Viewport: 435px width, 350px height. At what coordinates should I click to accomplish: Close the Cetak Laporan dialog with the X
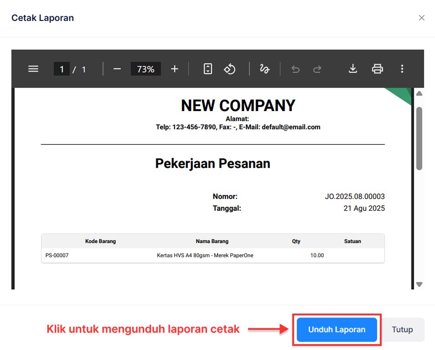tap(421, 18)
